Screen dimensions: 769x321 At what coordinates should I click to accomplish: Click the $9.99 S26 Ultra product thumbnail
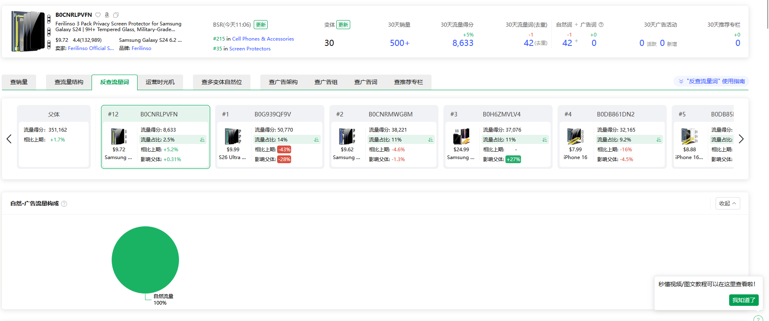pyautogui.click(x=232, y=137)
